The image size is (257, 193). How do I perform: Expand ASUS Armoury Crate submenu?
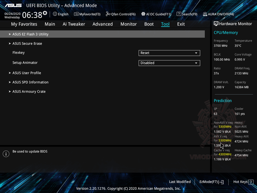click(x=29, y=91)
